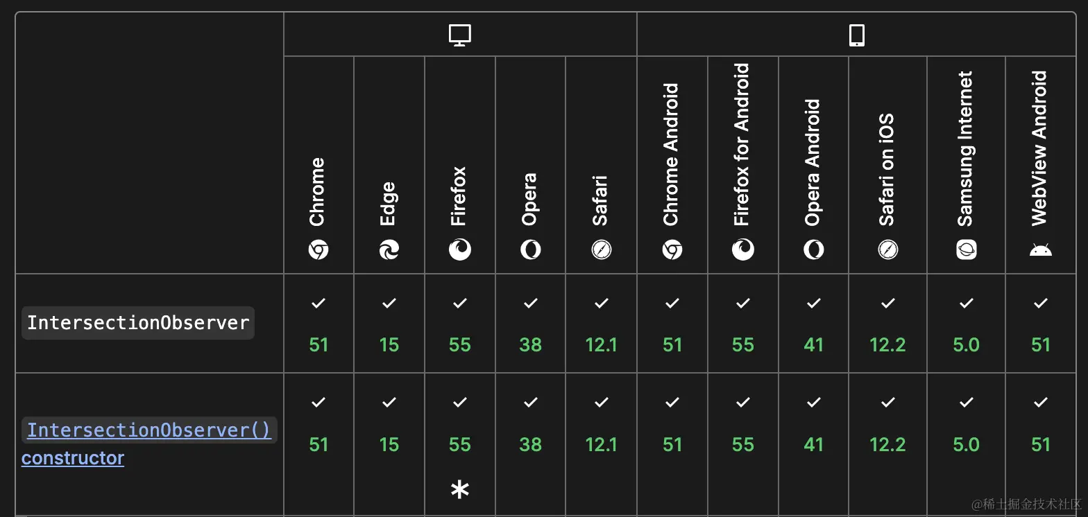This screenshot has width=1088, height=517.
Task: Click the desktop monitor icon header
Action: pos(460,35)
